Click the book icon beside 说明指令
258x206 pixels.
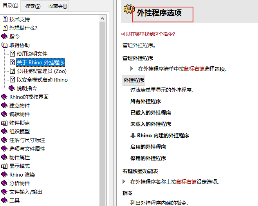[x=12, y=88]
